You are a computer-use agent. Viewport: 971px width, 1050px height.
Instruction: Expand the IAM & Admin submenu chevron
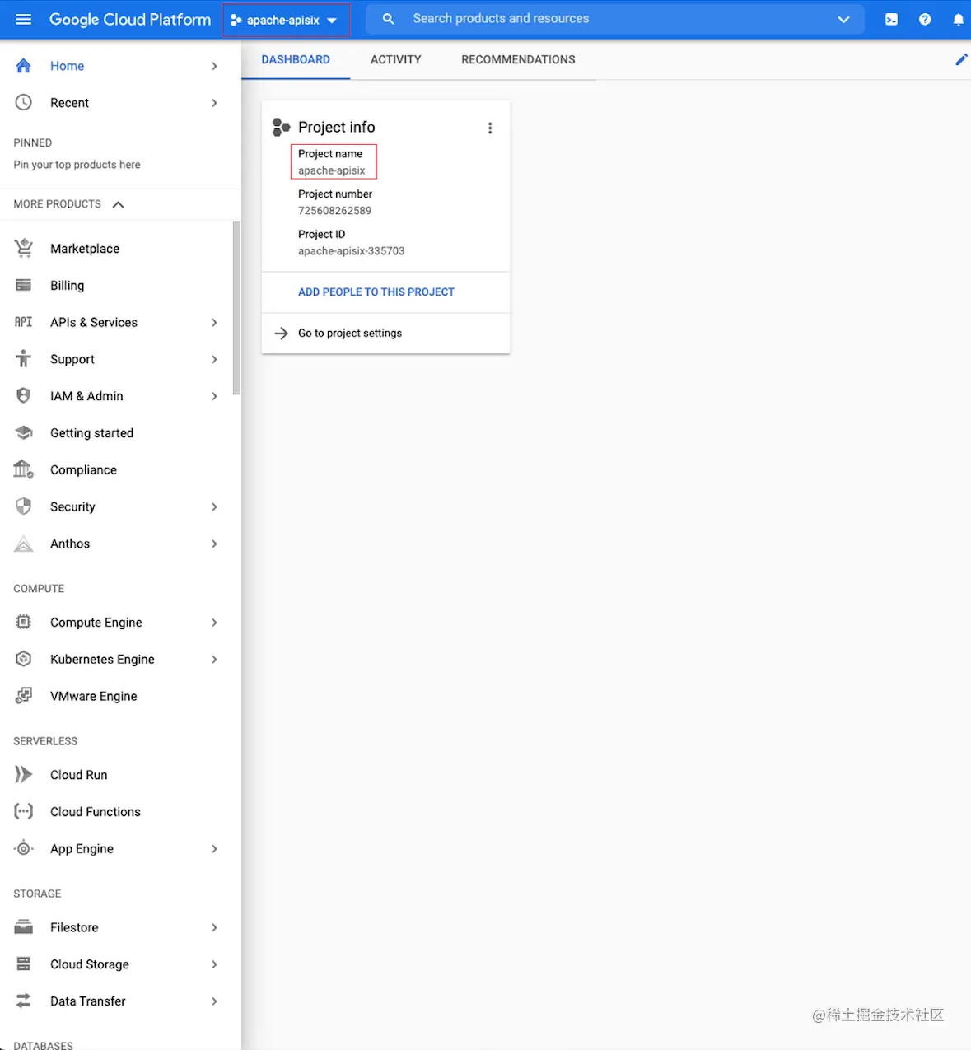click(214, 396)
